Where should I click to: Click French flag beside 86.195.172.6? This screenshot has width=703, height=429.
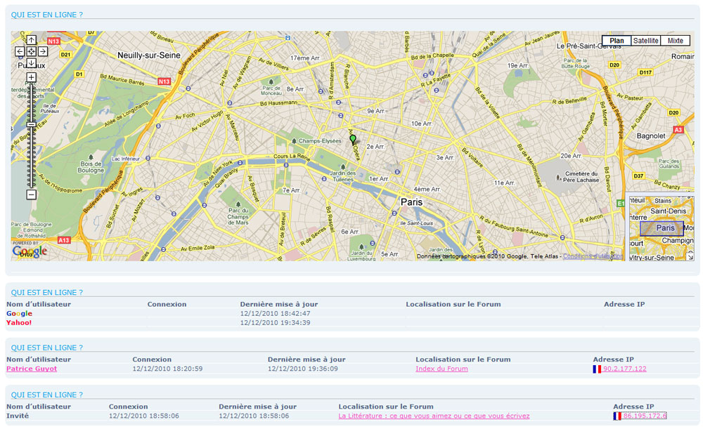(617, 416)
